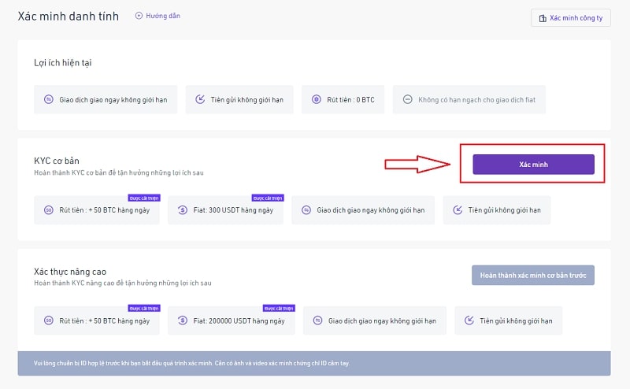Click the spot trading icon under Lợi ích hiện tại
This screenshot has width=630, height=389.
[x=49, y=100]
